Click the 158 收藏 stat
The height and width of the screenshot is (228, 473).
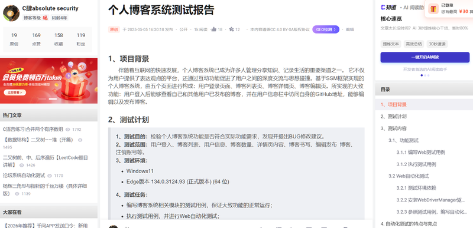click(59, 39)
